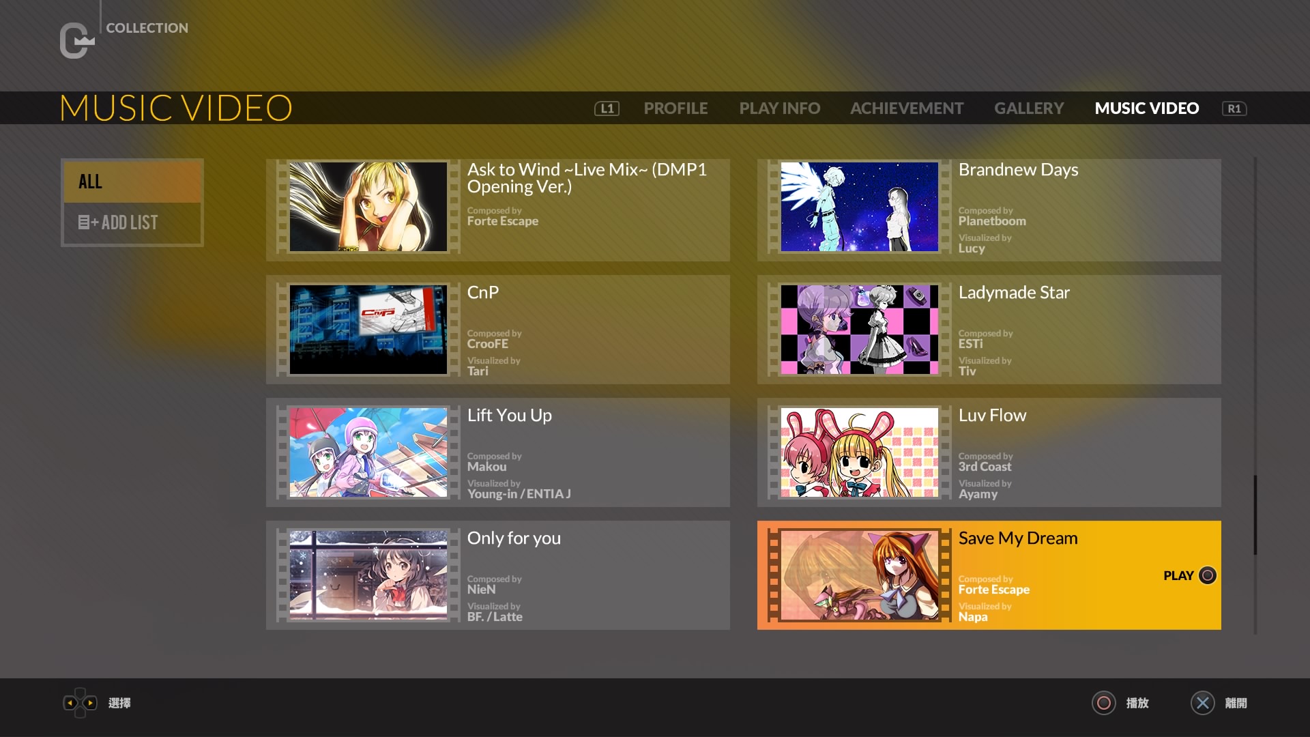Click visualizer name 'Lucy'
Viewport: 1310px width, 737px height.
tap(972, 248)
